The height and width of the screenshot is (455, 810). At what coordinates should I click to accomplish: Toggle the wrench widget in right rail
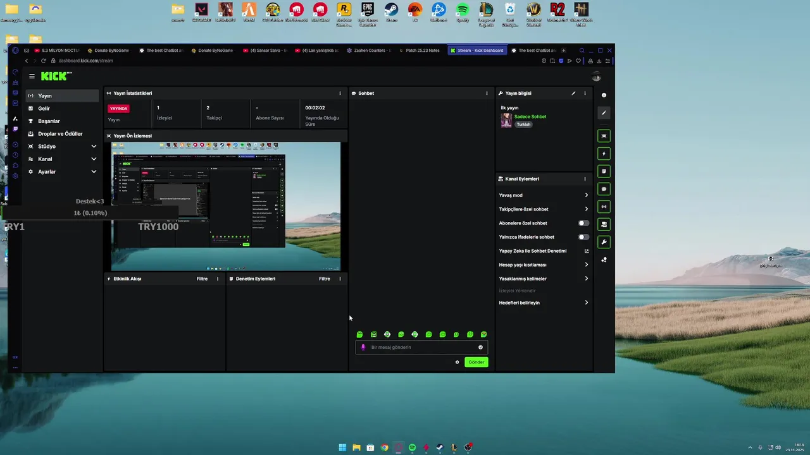click(x=604, y=242)
